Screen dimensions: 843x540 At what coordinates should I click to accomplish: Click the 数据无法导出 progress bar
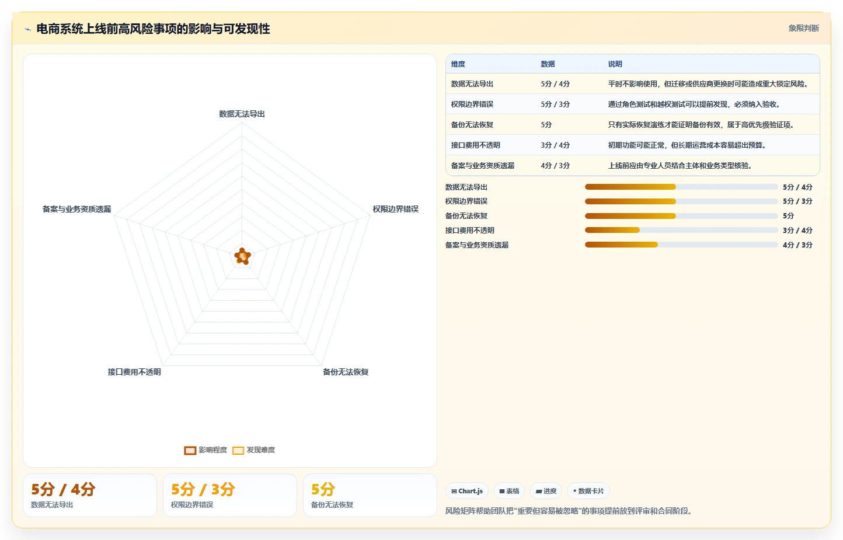pyautogui.click(x=681, y=187)
